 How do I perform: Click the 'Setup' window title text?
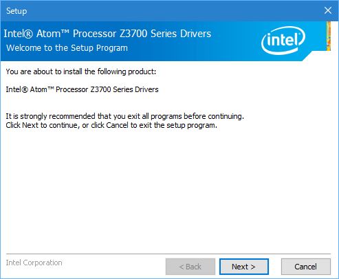(x=17, y=11)
